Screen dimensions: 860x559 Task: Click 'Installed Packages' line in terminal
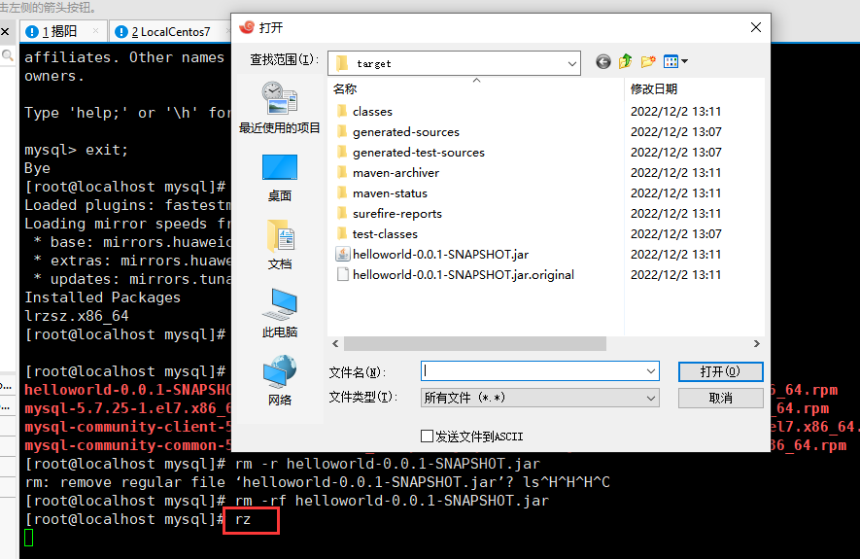click(x=103, y=297)
